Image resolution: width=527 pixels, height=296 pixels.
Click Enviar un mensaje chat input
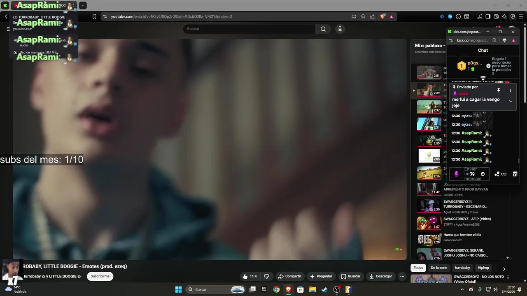tap(470, 174)
